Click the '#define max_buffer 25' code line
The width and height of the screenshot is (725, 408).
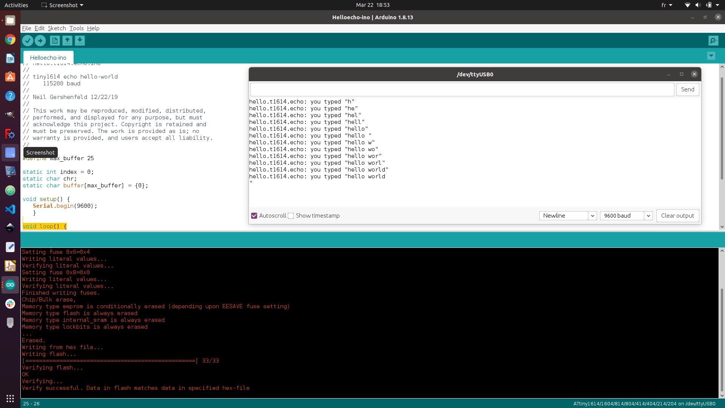[x=58, y=158]
